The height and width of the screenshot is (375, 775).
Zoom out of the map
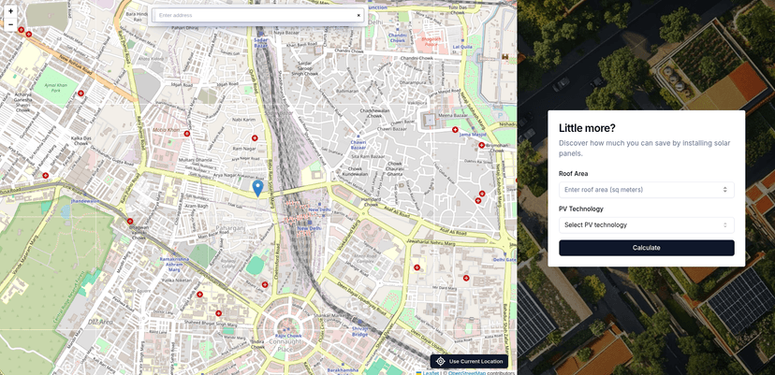point(10,25)
